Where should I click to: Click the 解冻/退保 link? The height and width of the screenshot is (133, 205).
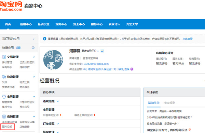tap(124, 69)
